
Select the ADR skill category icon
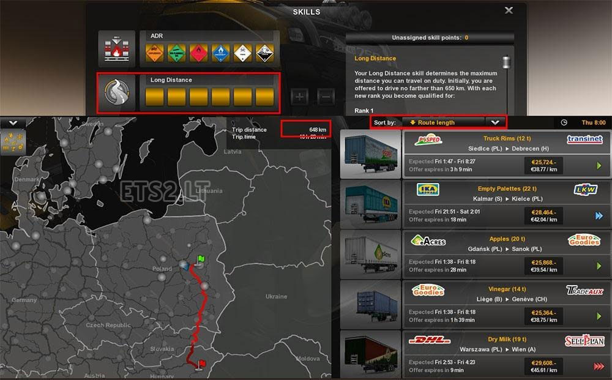point(116,49)
